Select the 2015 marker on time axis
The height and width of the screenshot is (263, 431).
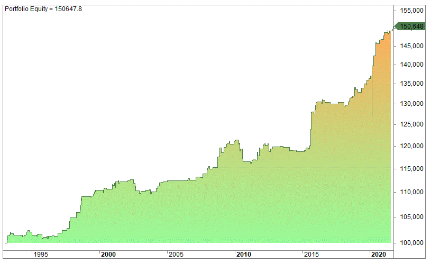click(311, 255)
